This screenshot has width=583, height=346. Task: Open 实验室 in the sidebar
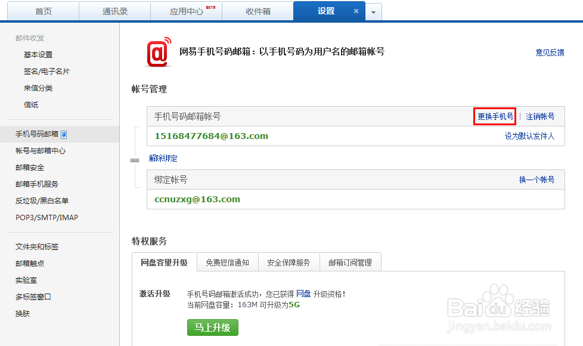coord(26,280)
